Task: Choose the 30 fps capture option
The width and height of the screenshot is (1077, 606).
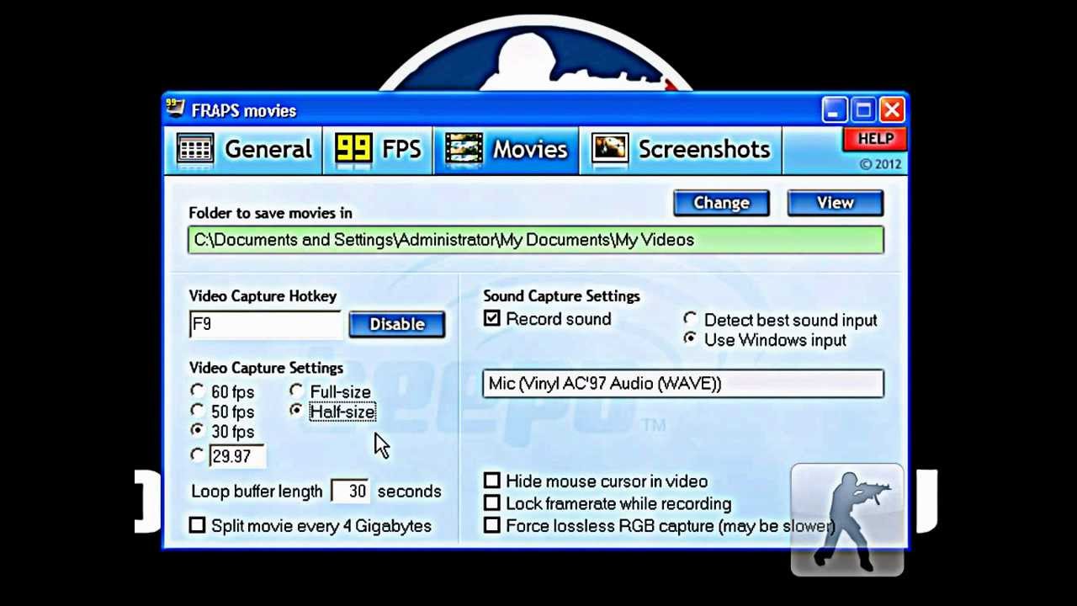Action: pos(197,430)
